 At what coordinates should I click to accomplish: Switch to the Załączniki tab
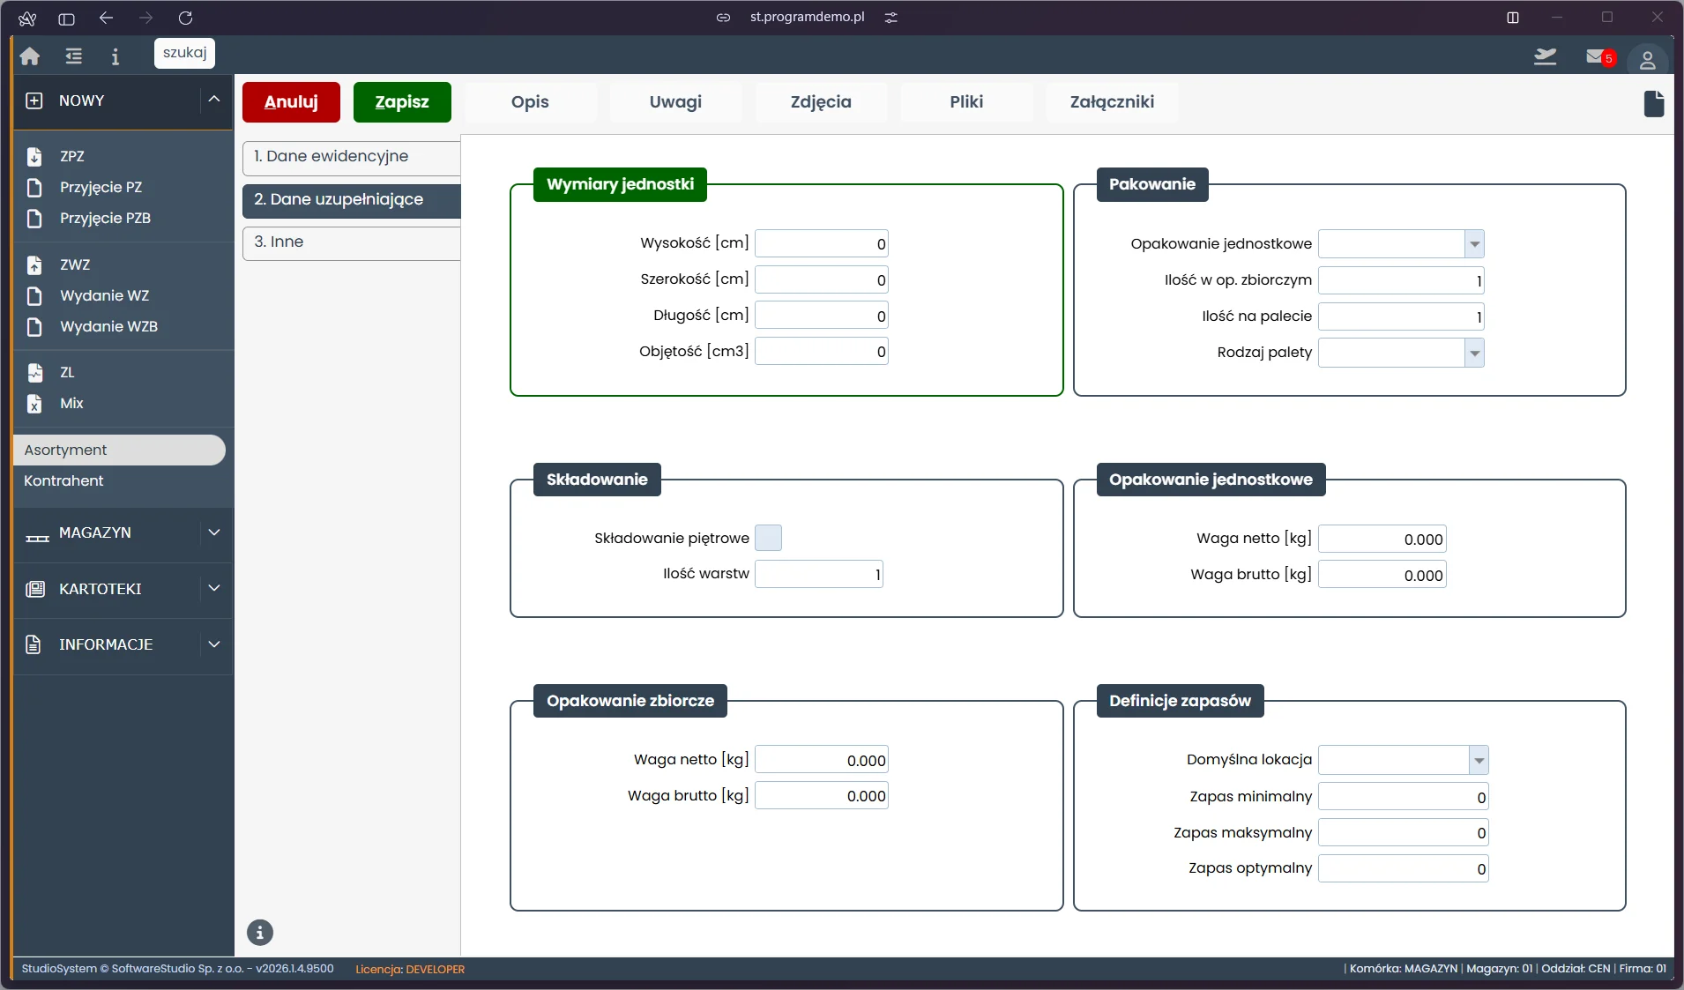[1112, 102]
